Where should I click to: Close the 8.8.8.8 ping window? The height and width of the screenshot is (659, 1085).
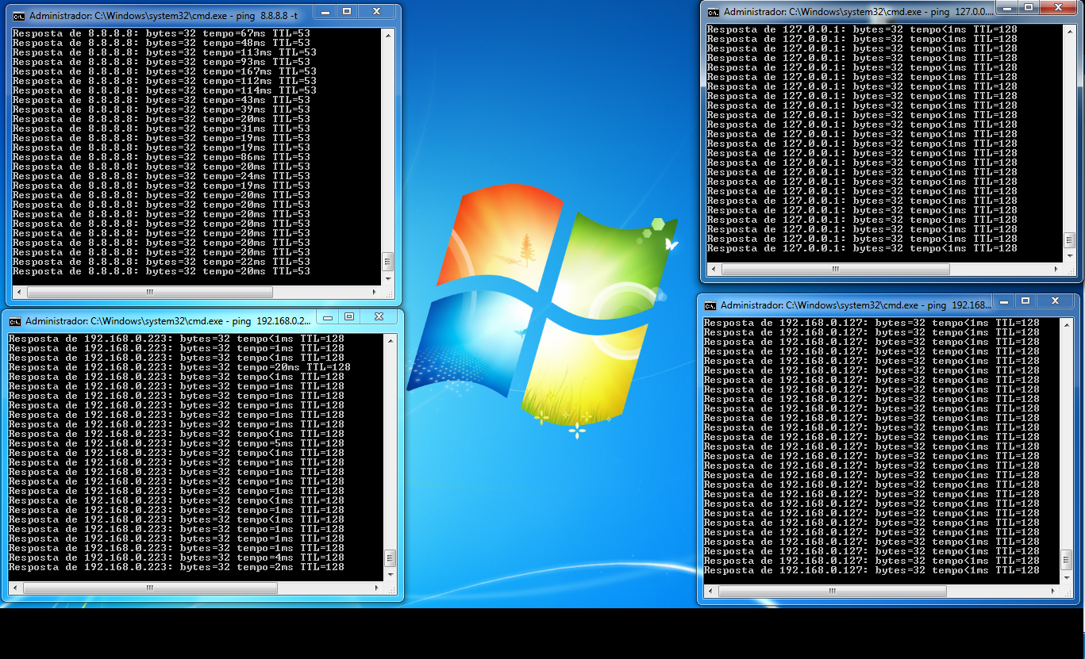376,12
